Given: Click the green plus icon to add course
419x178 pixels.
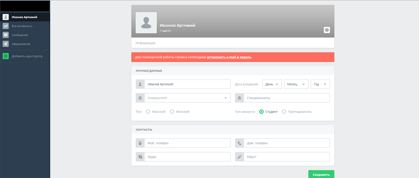Looking at the screenshot, I should (x=6, y=56).
